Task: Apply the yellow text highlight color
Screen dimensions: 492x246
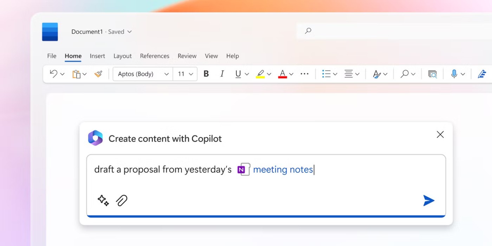Action: click(x=260, y=74)
